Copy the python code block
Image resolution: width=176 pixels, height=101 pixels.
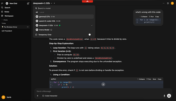coord(159,79)
